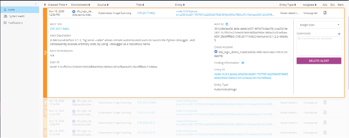Sort by Title column header
Screen dimensions: 349x138
[x=140, y=5]
